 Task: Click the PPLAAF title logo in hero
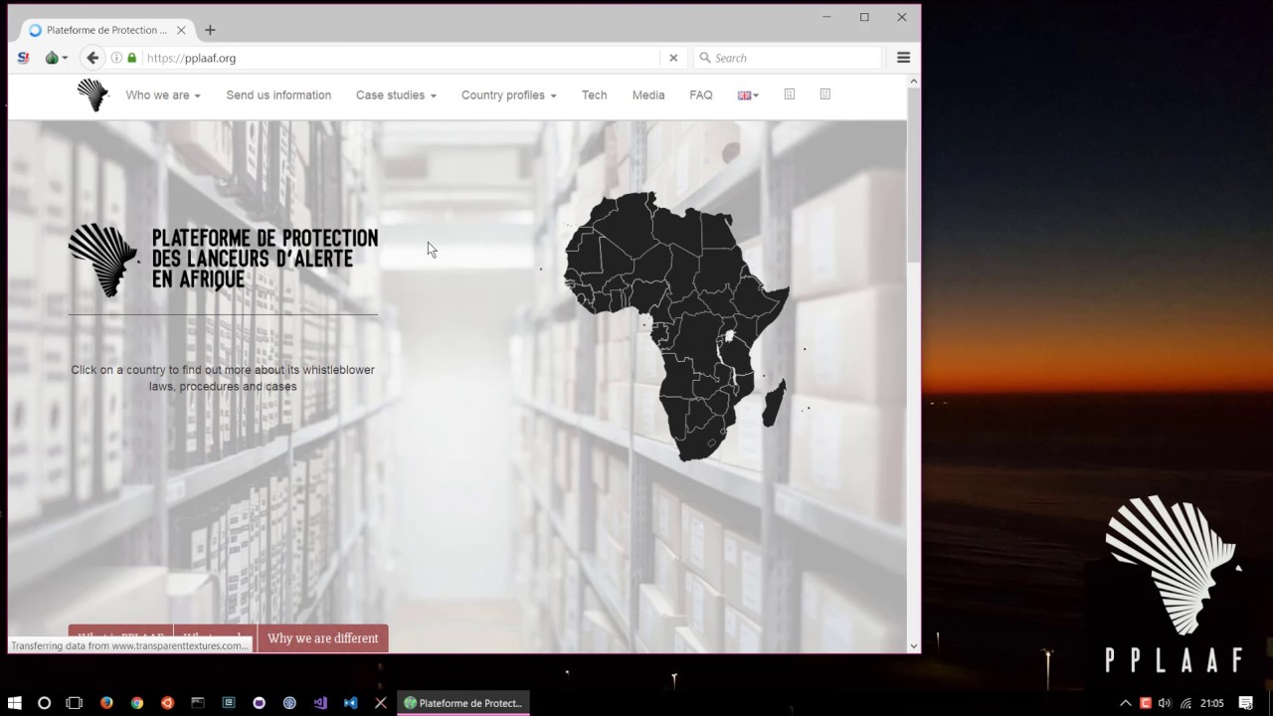tap(223, 261)
